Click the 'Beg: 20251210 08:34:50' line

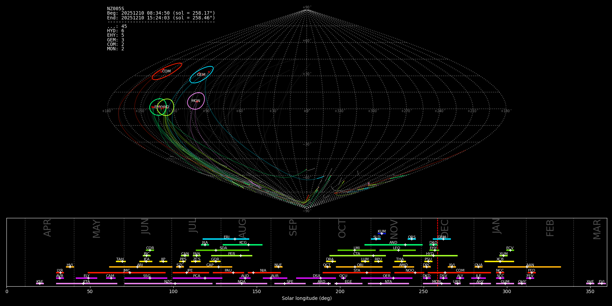tap(161, 13)
